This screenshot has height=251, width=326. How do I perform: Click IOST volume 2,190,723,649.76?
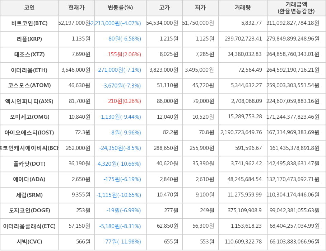coord(241,132)
